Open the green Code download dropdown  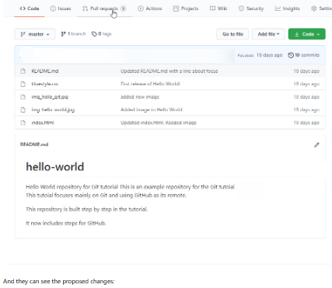click(x=307, y=34)
